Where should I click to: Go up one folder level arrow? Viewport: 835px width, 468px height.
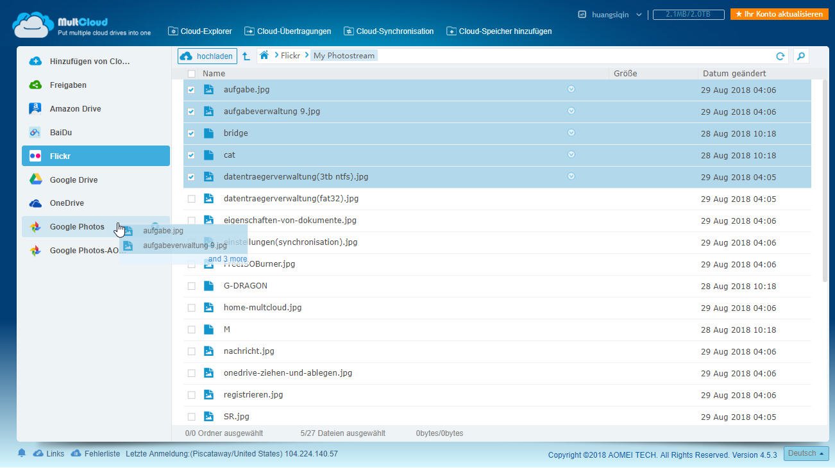(x=246, y=56)
